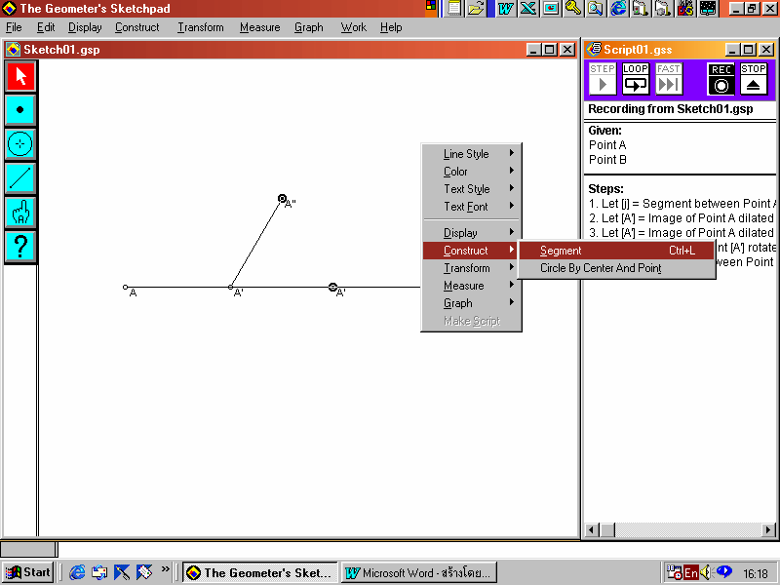Image resolution: width=780 pixels, height=585 pixels.
Task: Click point A on the sketch
Action: tap(126, 287)
